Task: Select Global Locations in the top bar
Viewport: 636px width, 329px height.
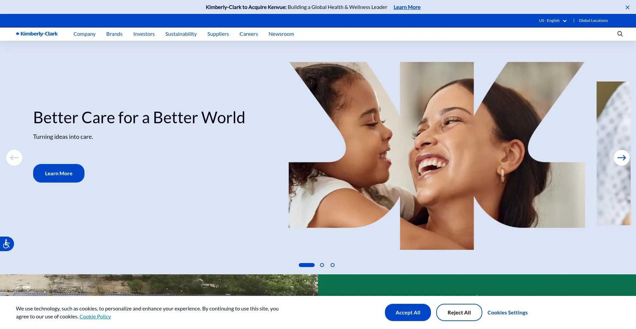Action: pos(593,20)
